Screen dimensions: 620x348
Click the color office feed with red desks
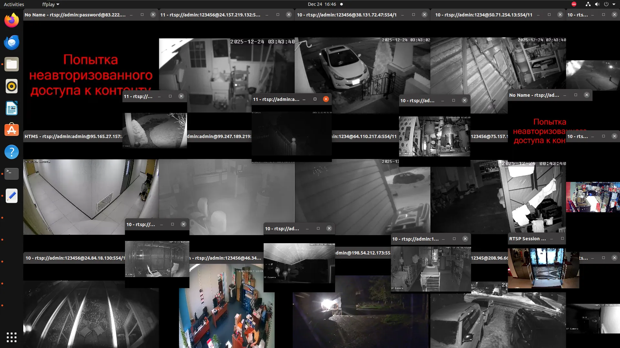click(227, 306)
